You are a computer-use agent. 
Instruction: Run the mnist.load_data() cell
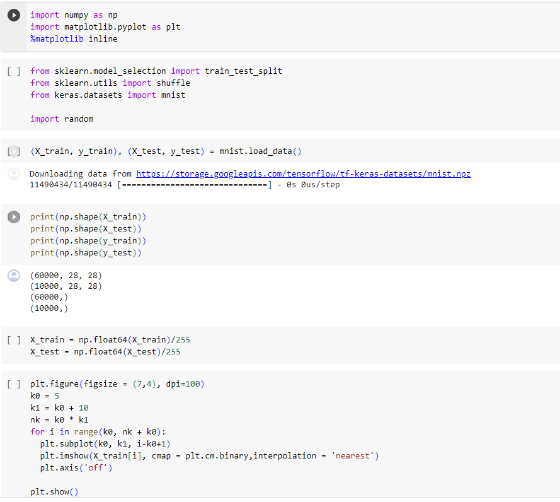point(14,151)
